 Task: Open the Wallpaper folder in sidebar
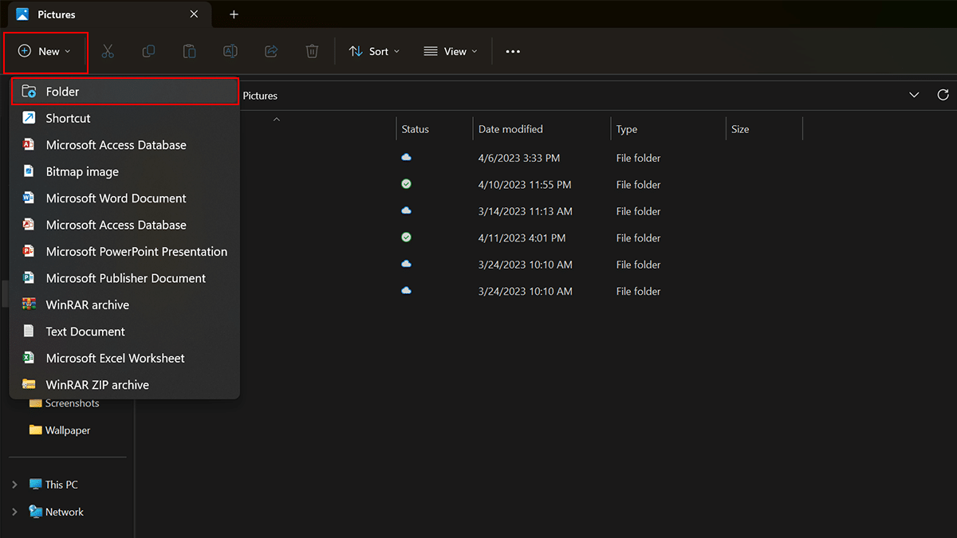point(67,430)
